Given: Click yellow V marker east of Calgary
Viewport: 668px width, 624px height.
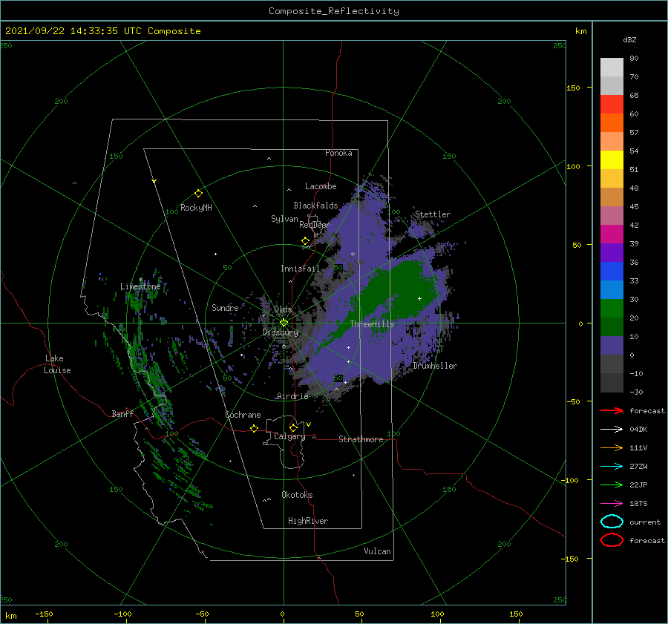Looking at the screenshot, I should coord(309,424).
